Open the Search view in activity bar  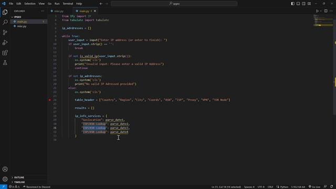point(5,22)
